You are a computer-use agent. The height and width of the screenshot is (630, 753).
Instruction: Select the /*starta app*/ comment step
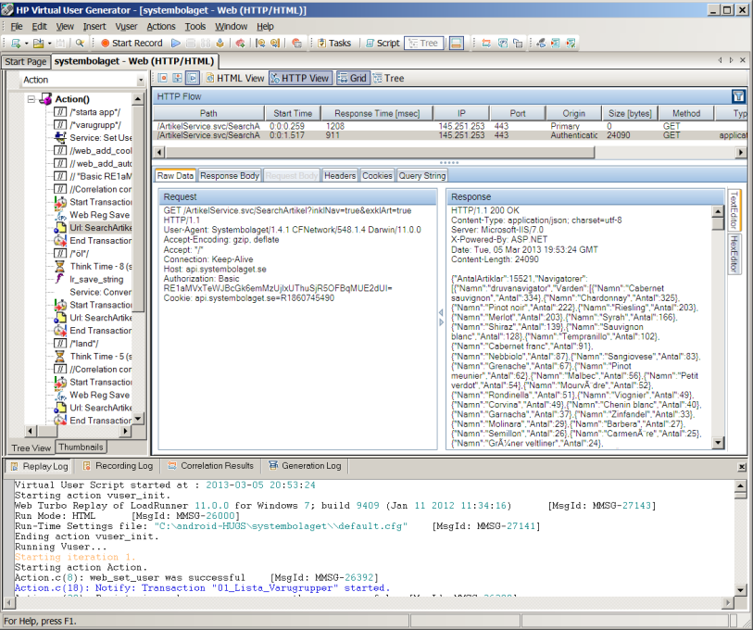click(95, 112)
